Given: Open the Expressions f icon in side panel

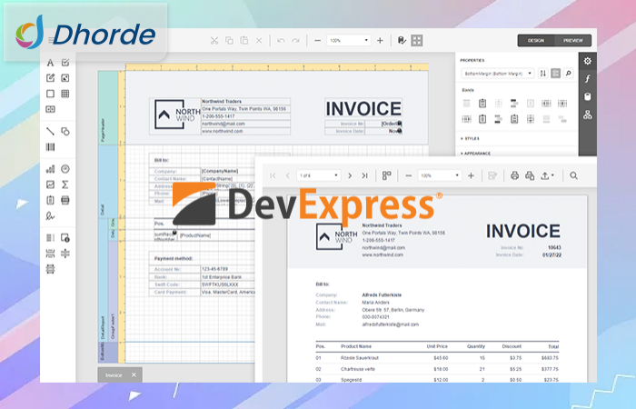Looking at the screenshot, I should pyautogui.click(x=588, y=79).
